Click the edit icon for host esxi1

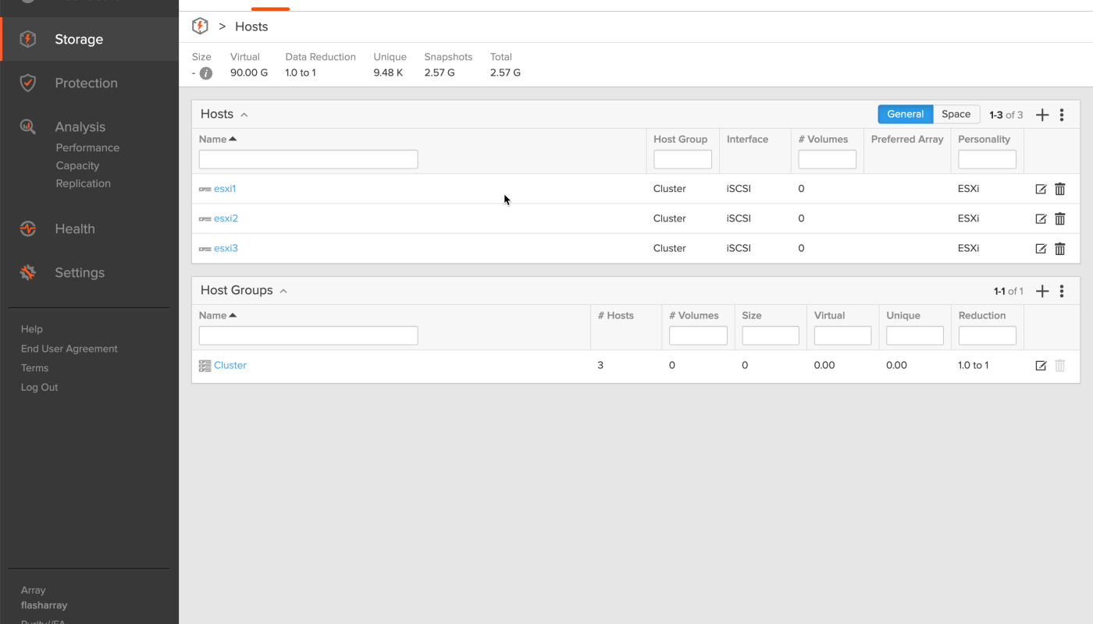[x=1040, y=189]
